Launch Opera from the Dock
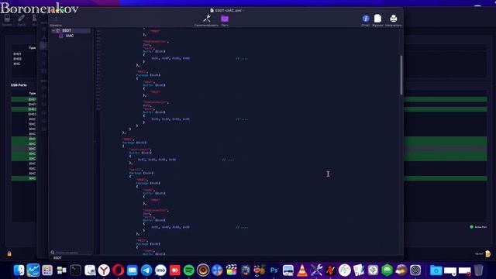The image size is (496, 279). (118, 270)
